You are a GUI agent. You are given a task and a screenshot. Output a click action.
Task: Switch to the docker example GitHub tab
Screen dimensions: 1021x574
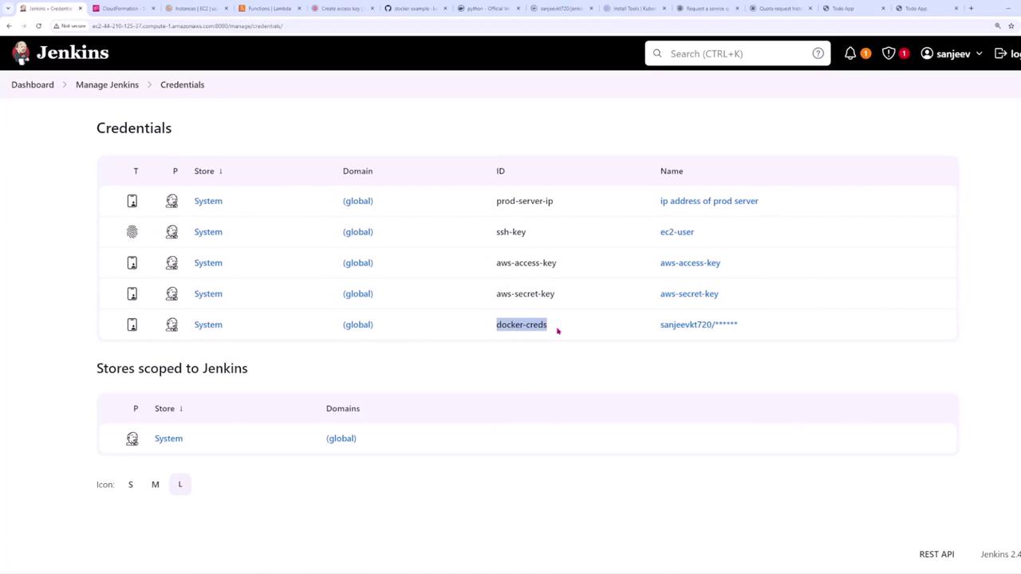(415, 8)
